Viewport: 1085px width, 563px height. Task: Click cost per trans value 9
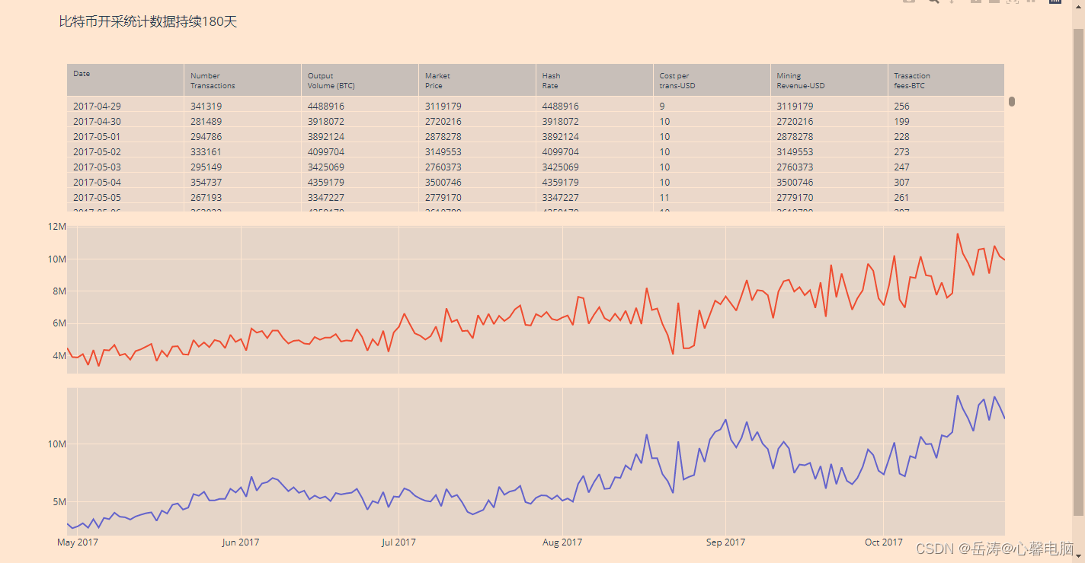(x=662, y=107)
